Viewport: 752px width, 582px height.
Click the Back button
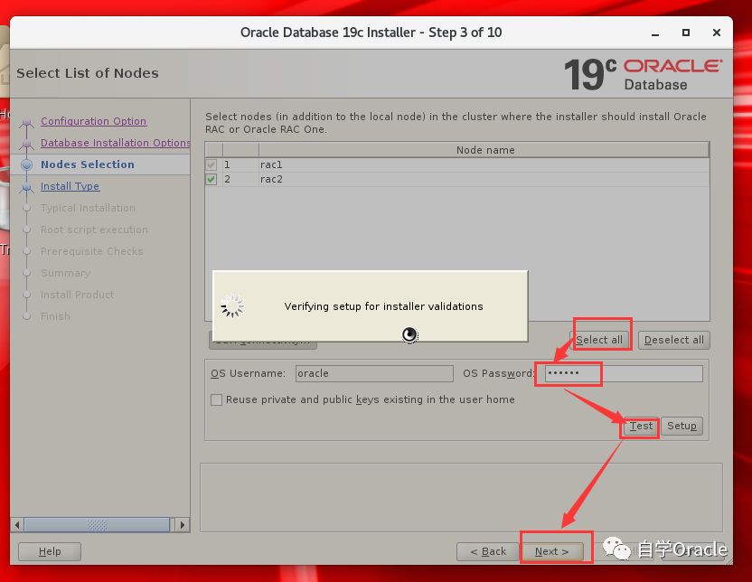[488, 552]
